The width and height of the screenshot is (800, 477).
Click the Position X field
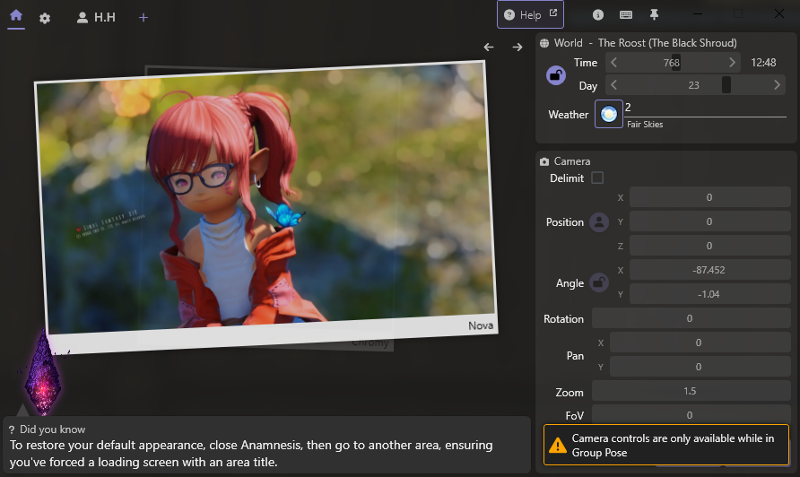pyautogui.click(x=709, y=197)
